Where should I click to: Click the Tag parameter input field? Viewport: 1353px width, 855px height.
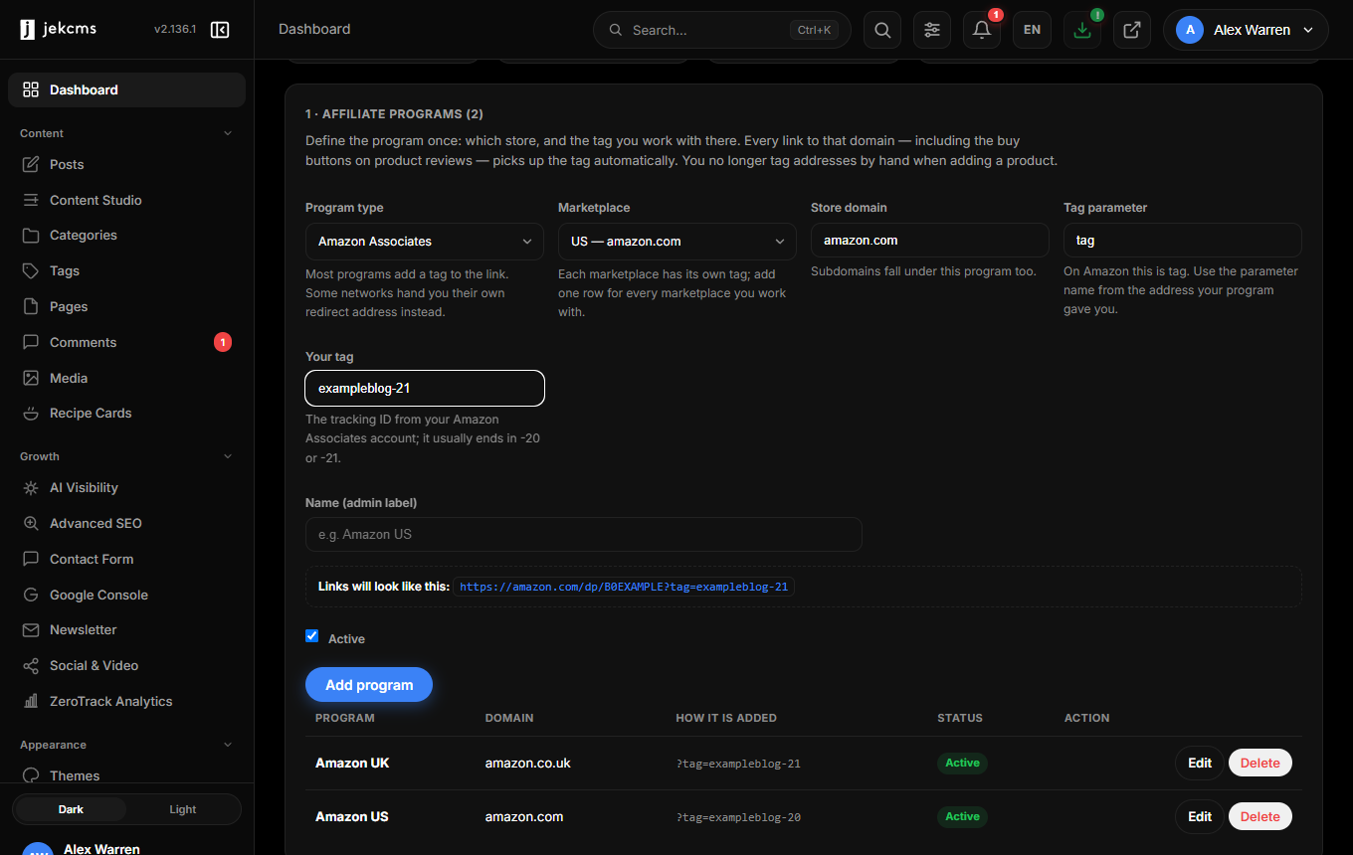coord(1183,241)
